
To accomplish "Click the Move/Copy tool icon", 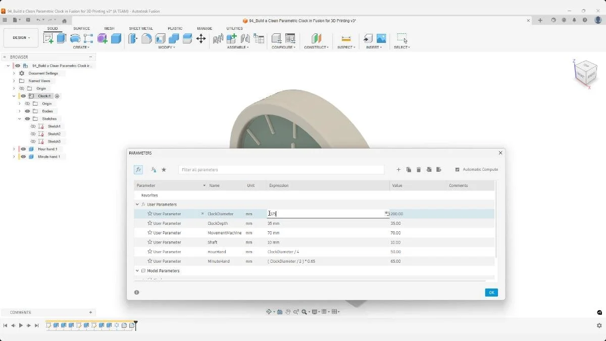I will (x=201, y=38).
